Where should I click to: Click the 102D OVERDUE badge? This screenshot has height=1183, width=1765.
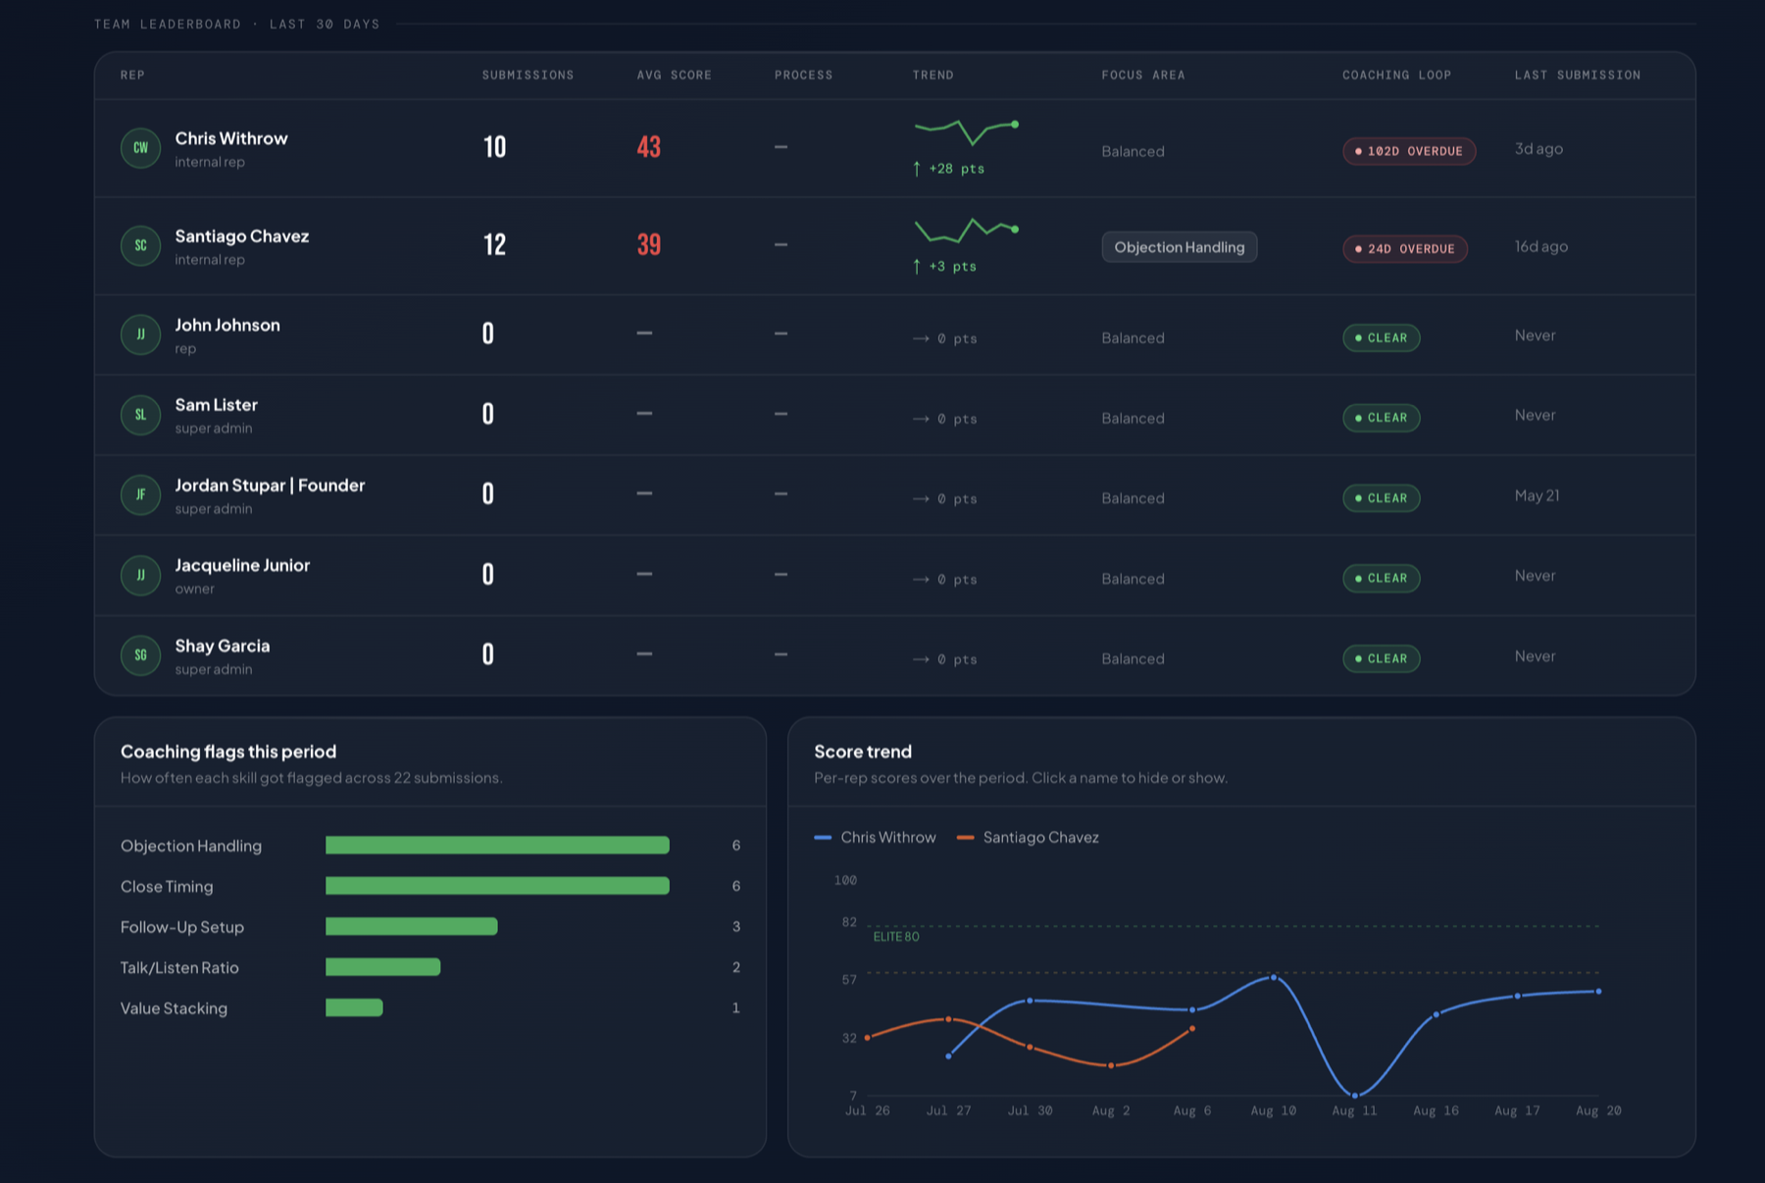point(1409,151)
